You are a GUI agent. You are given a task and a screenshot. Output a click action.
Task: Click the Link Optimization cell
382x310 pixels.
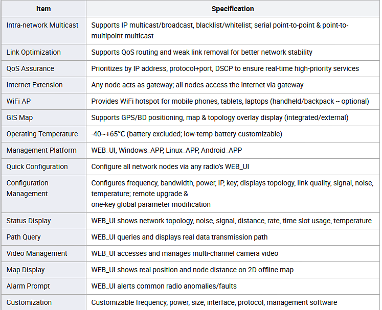(43, 52)
